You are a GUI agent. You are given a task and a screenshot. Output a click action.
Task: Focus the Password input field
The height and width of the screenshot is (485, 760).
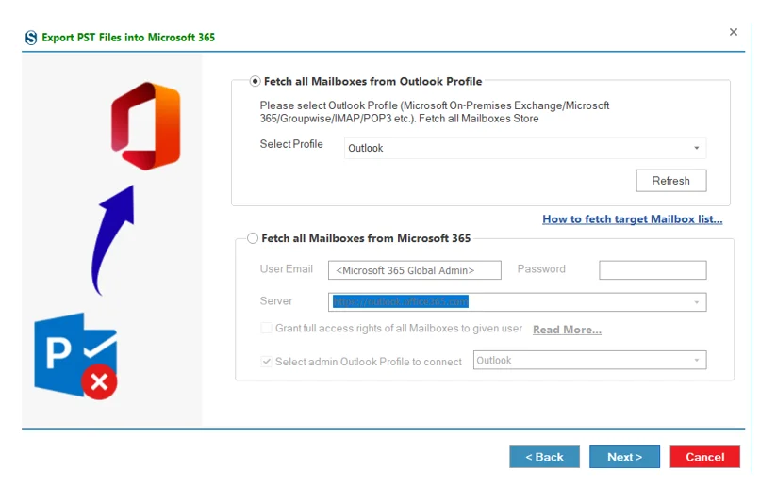pyautogui.click(x=653, y=270)
